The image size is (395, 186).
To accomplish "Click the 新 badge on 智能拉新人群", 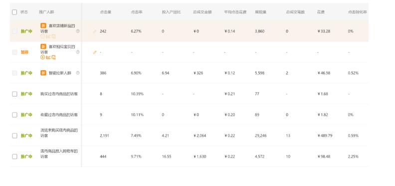I will pyautogui.click(x=43, y=73).
